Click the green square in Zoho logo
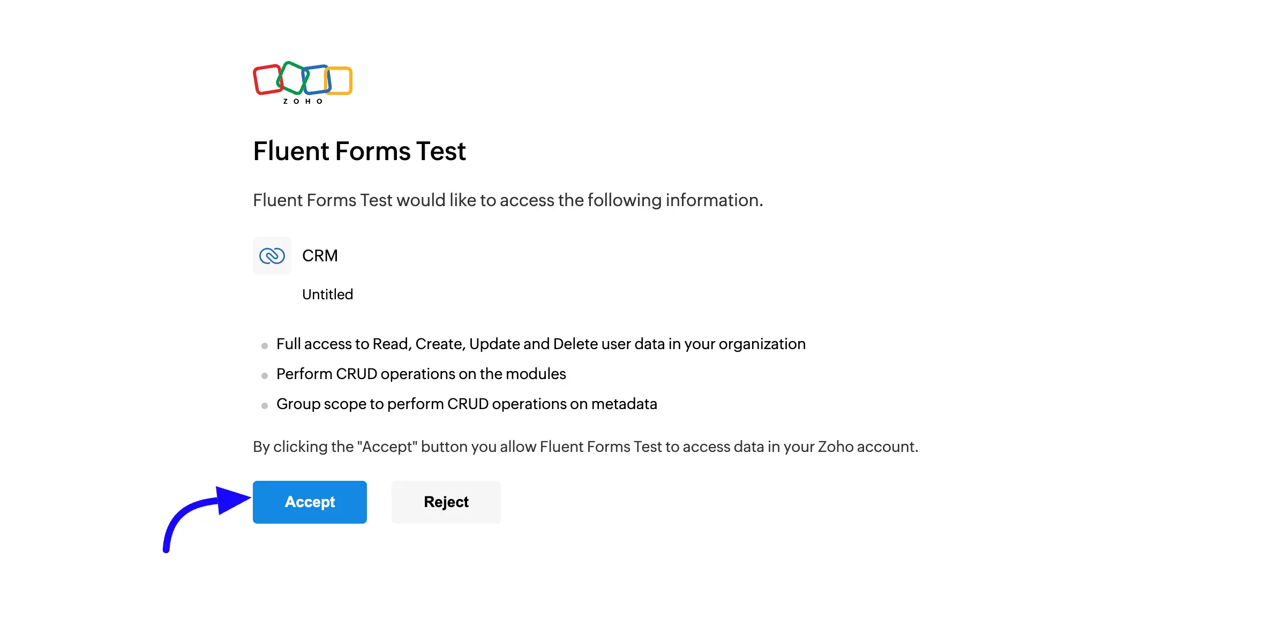The width and height of the screenshot is (1276, 627). point(293,78)
